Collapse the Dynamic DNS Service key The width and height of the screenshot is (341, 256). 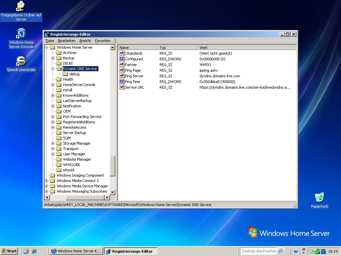53,69
